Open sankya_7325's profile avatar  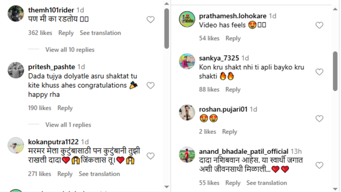pos(187,61)
